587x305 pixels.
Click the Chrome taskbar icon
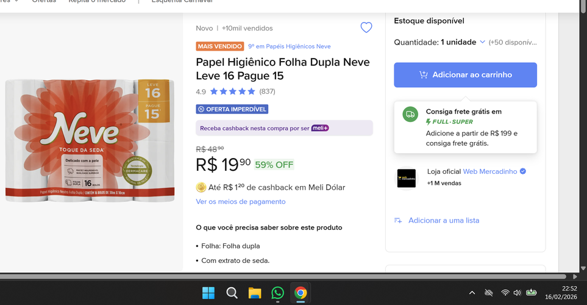[301, 293]
